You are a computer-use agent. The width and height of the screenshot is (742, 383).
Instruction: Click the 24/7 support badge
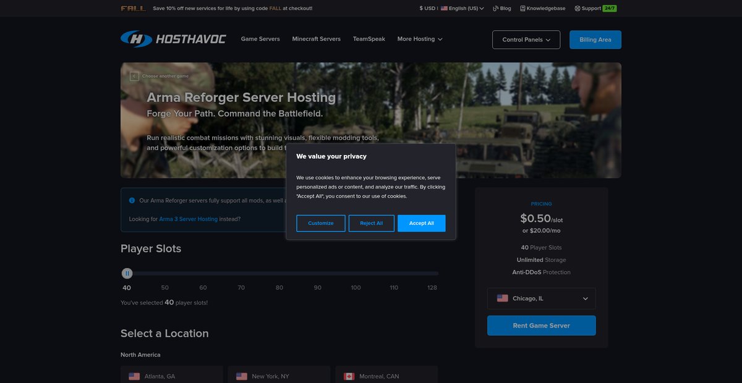(610, 9)
